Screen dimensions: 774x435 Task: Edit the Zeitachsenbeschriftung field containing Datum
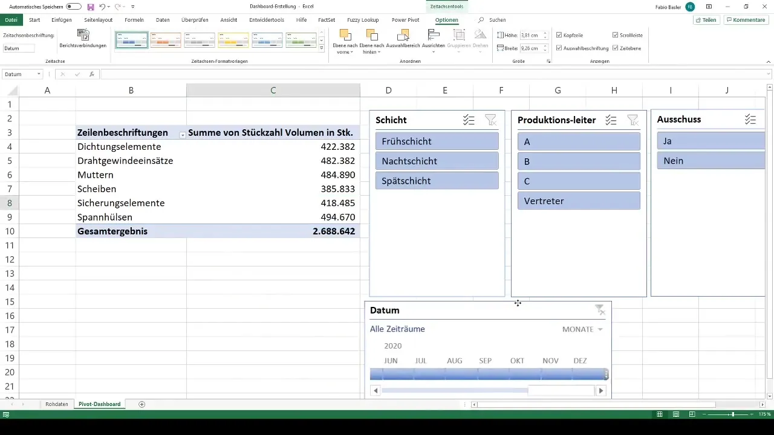click(19, 48)
